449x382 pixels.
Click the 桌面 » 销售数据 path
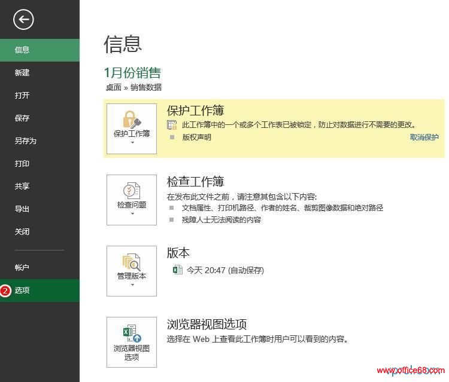[134, 87]
